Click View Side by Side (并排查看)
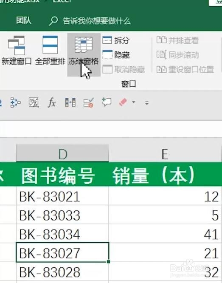 click(177, 40)
